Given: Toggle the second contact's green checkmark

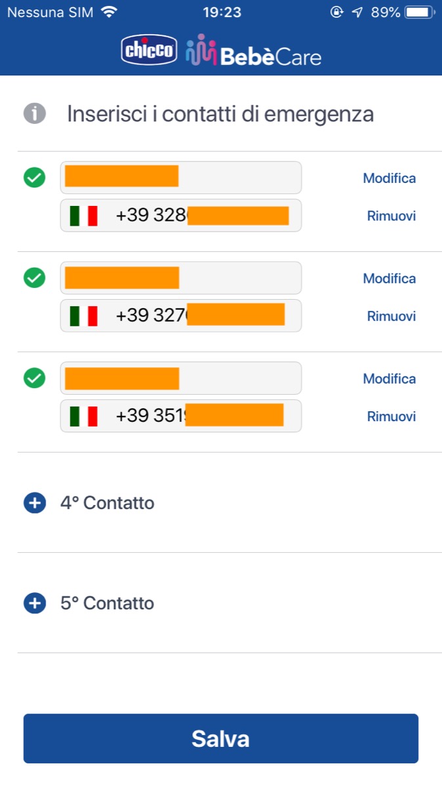Looking at the screenshot, I should pos(35,277).
